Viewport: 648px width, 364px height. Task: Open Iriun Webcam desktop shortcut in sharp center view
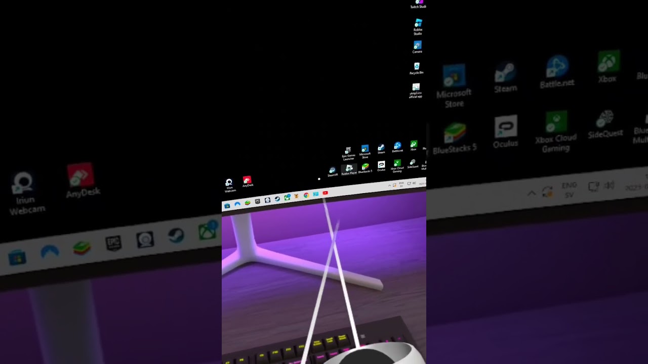(229, 186)
